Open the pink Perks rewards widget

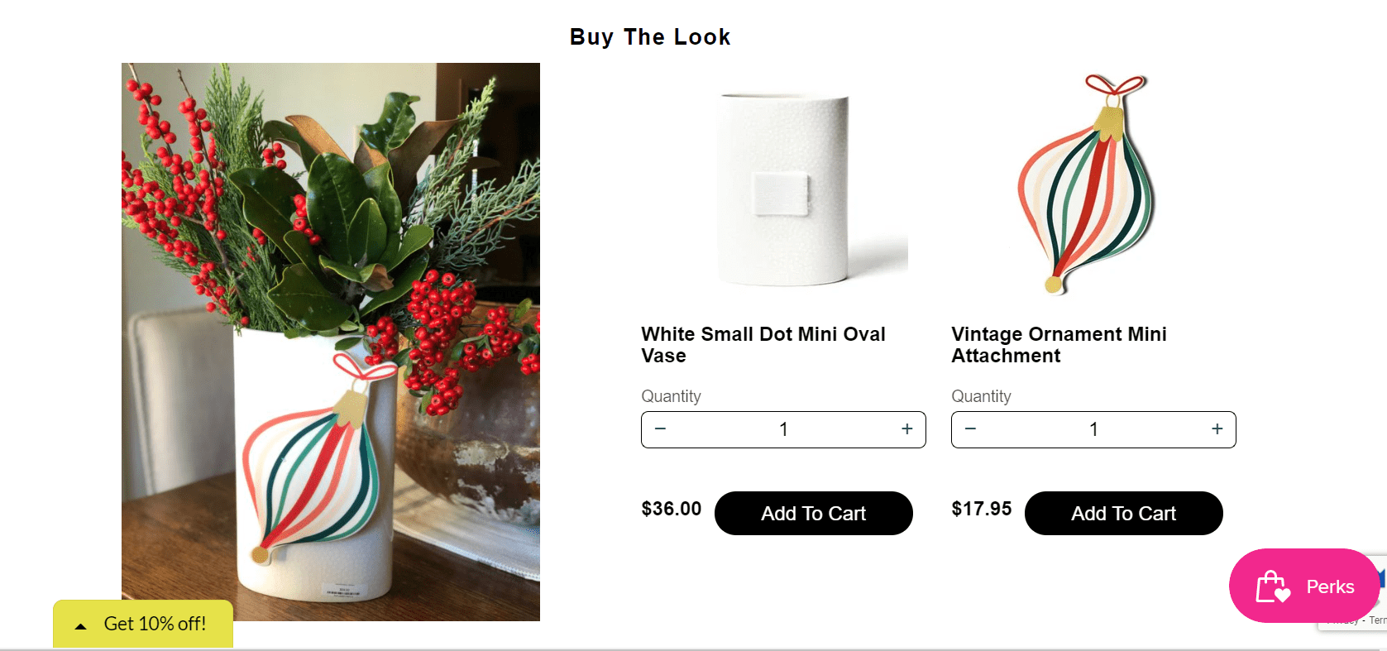[x=1304, y=586]
